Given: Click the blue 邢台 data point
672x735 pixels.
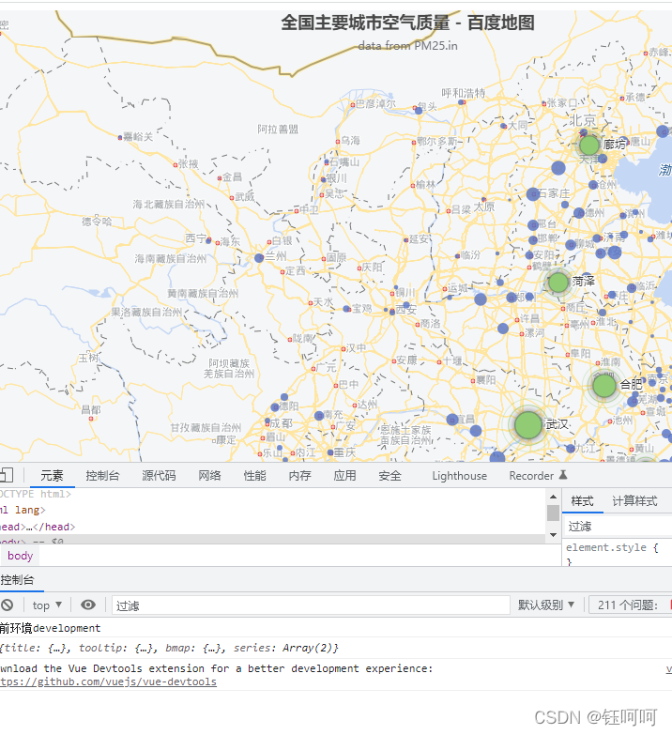Looking at the screenshot, I should (x=533, y=225).
